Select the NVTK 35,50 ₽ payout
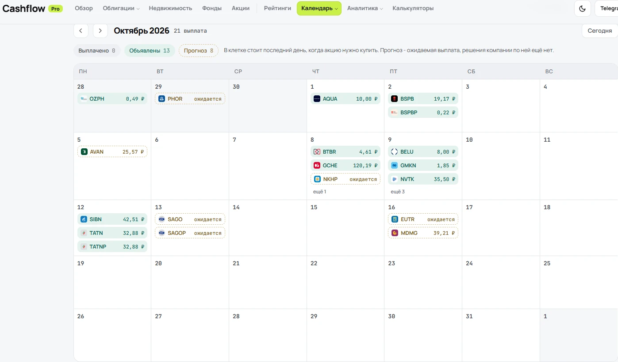Screen dimensions: 618x362 [x=423, y=179]
